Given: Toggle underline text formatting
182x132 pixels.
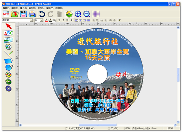Looking at the screenshot, I should pyautogui.click(x=67, y=20).
